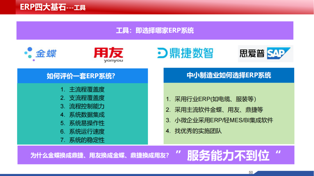Select list item 系统数据集成
Viewport: 314px width, 176px height.
tap(86, 115)
